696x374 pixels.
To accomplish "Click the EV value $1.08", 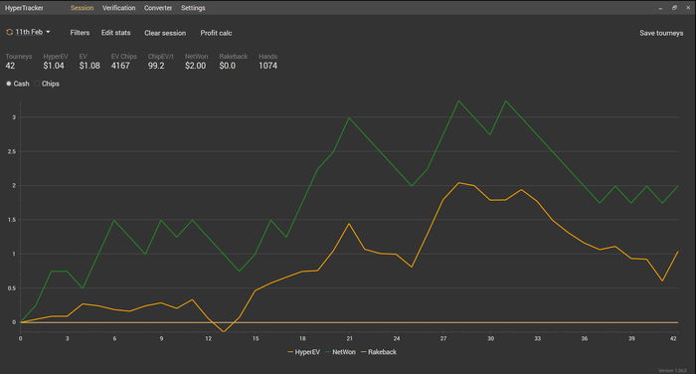I will click(89, 66).
